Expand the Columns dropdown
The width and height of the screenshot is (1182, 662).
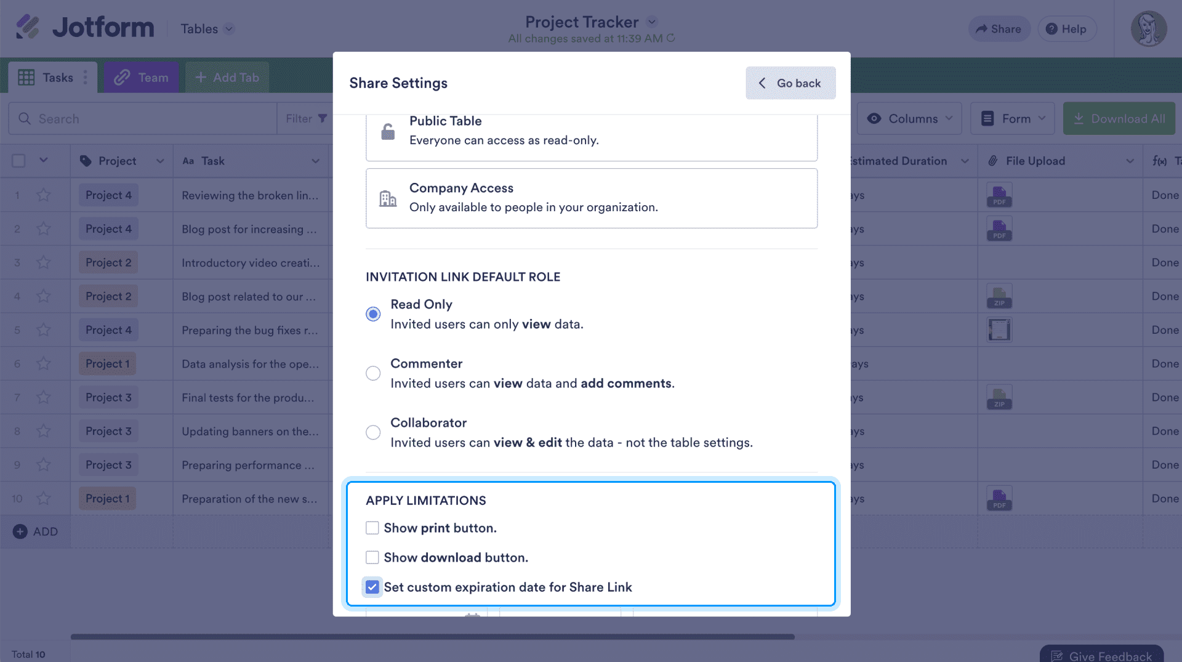pos(909,118)
